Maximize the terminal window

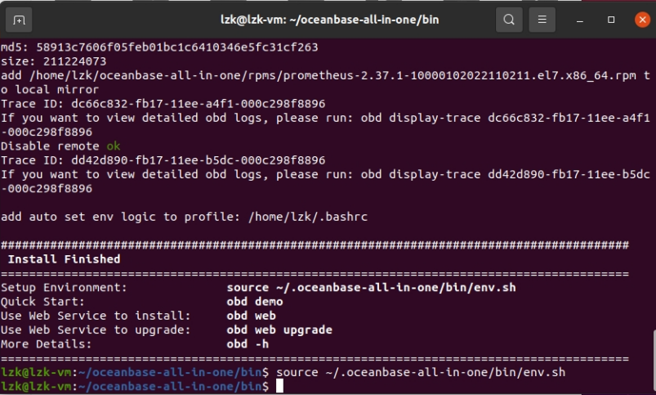pyautogui.click(x=611, y=20)
